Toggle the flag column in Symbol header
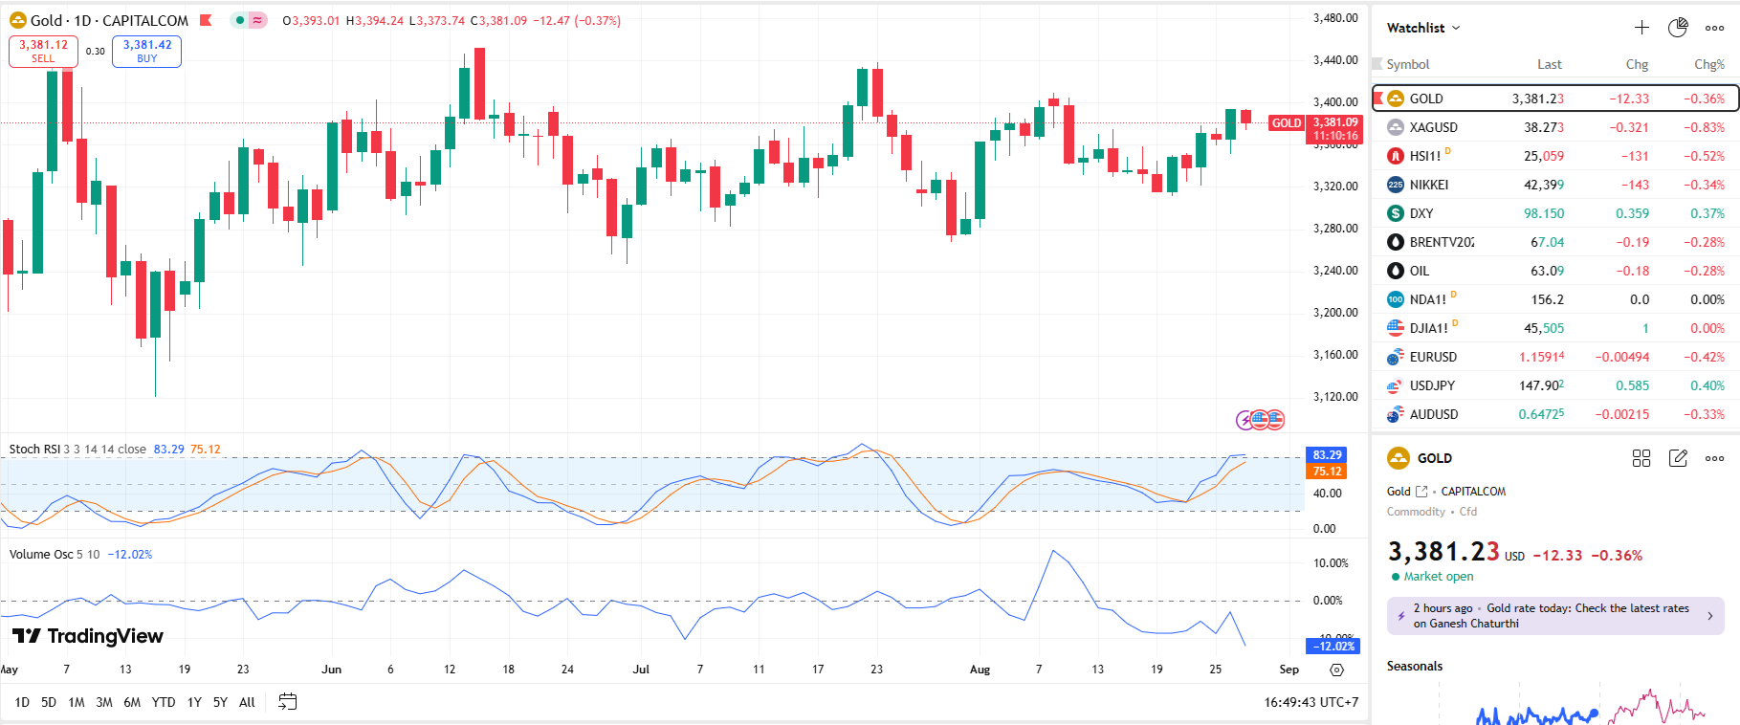 1377,64
